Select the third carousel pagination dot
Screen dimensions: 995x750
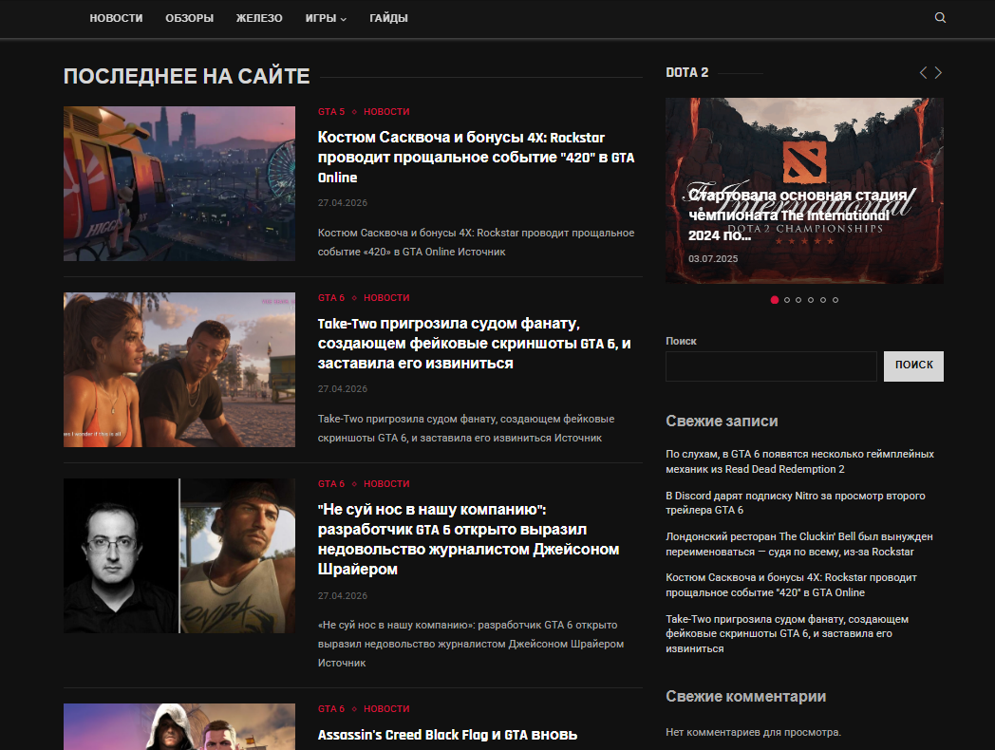tap(798, 300)
